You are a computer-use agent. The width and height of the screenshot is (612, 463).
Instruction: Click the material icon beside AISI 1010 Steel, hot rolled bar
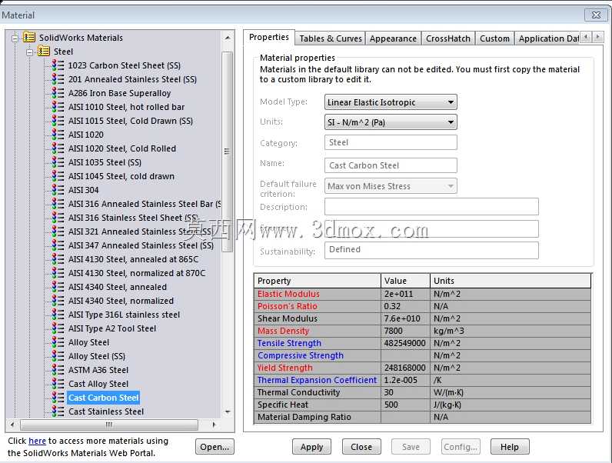58,107
